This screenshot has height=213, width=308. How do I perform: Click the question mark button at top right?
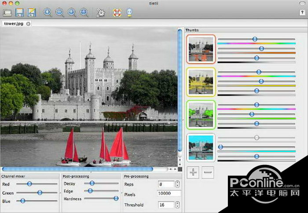pyautogui.click(x=302, y=13)
